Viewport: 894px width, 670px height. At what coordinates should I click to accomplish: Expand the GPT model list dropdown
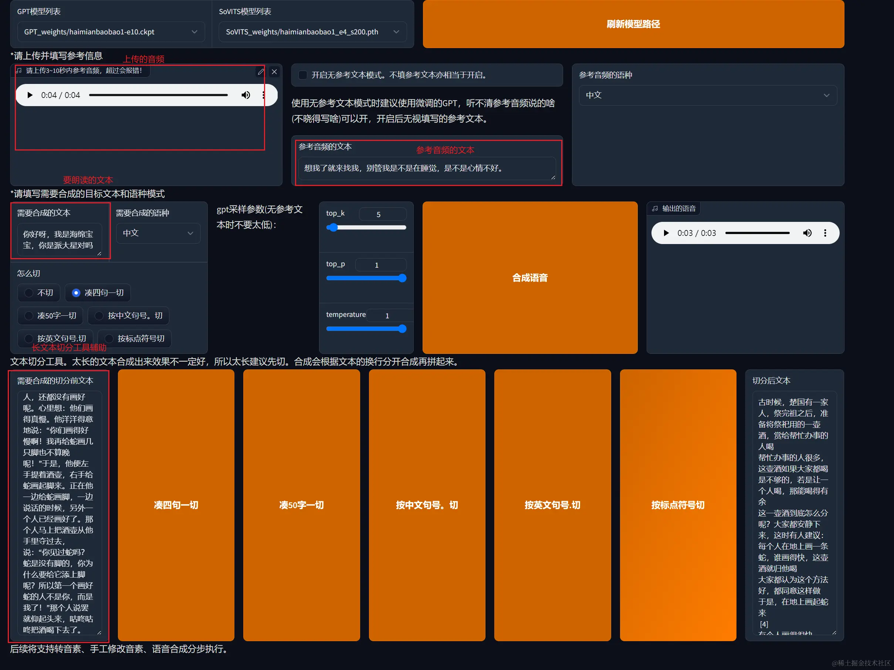click(x=111, y=32)
